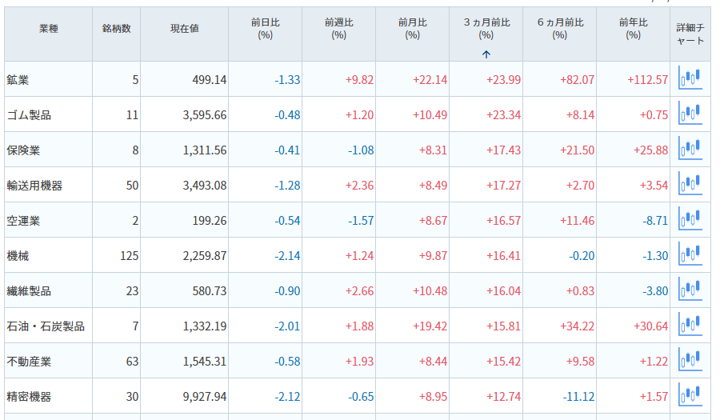The width and height of the screenshot is (724, 420).
Task: Click the -11.12 six-month value
Action: coord(578,397)
